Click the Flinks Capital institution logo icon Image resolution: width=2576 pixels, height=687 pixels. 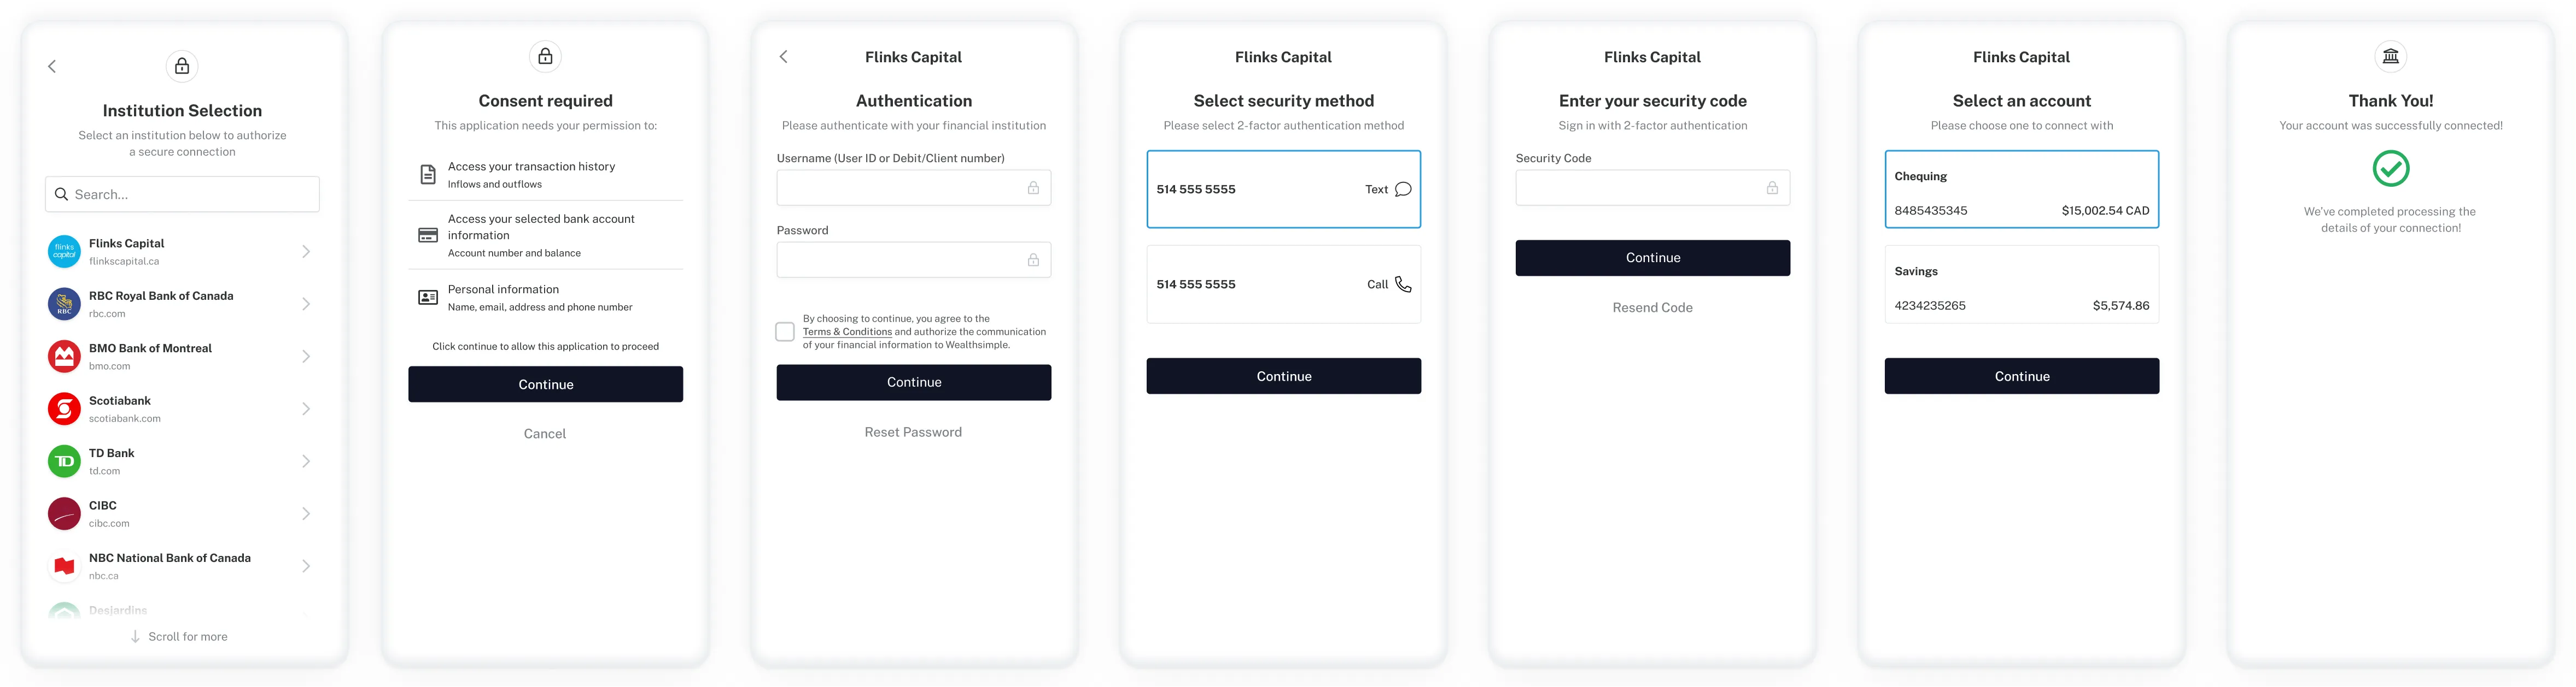tap(63, 251)
